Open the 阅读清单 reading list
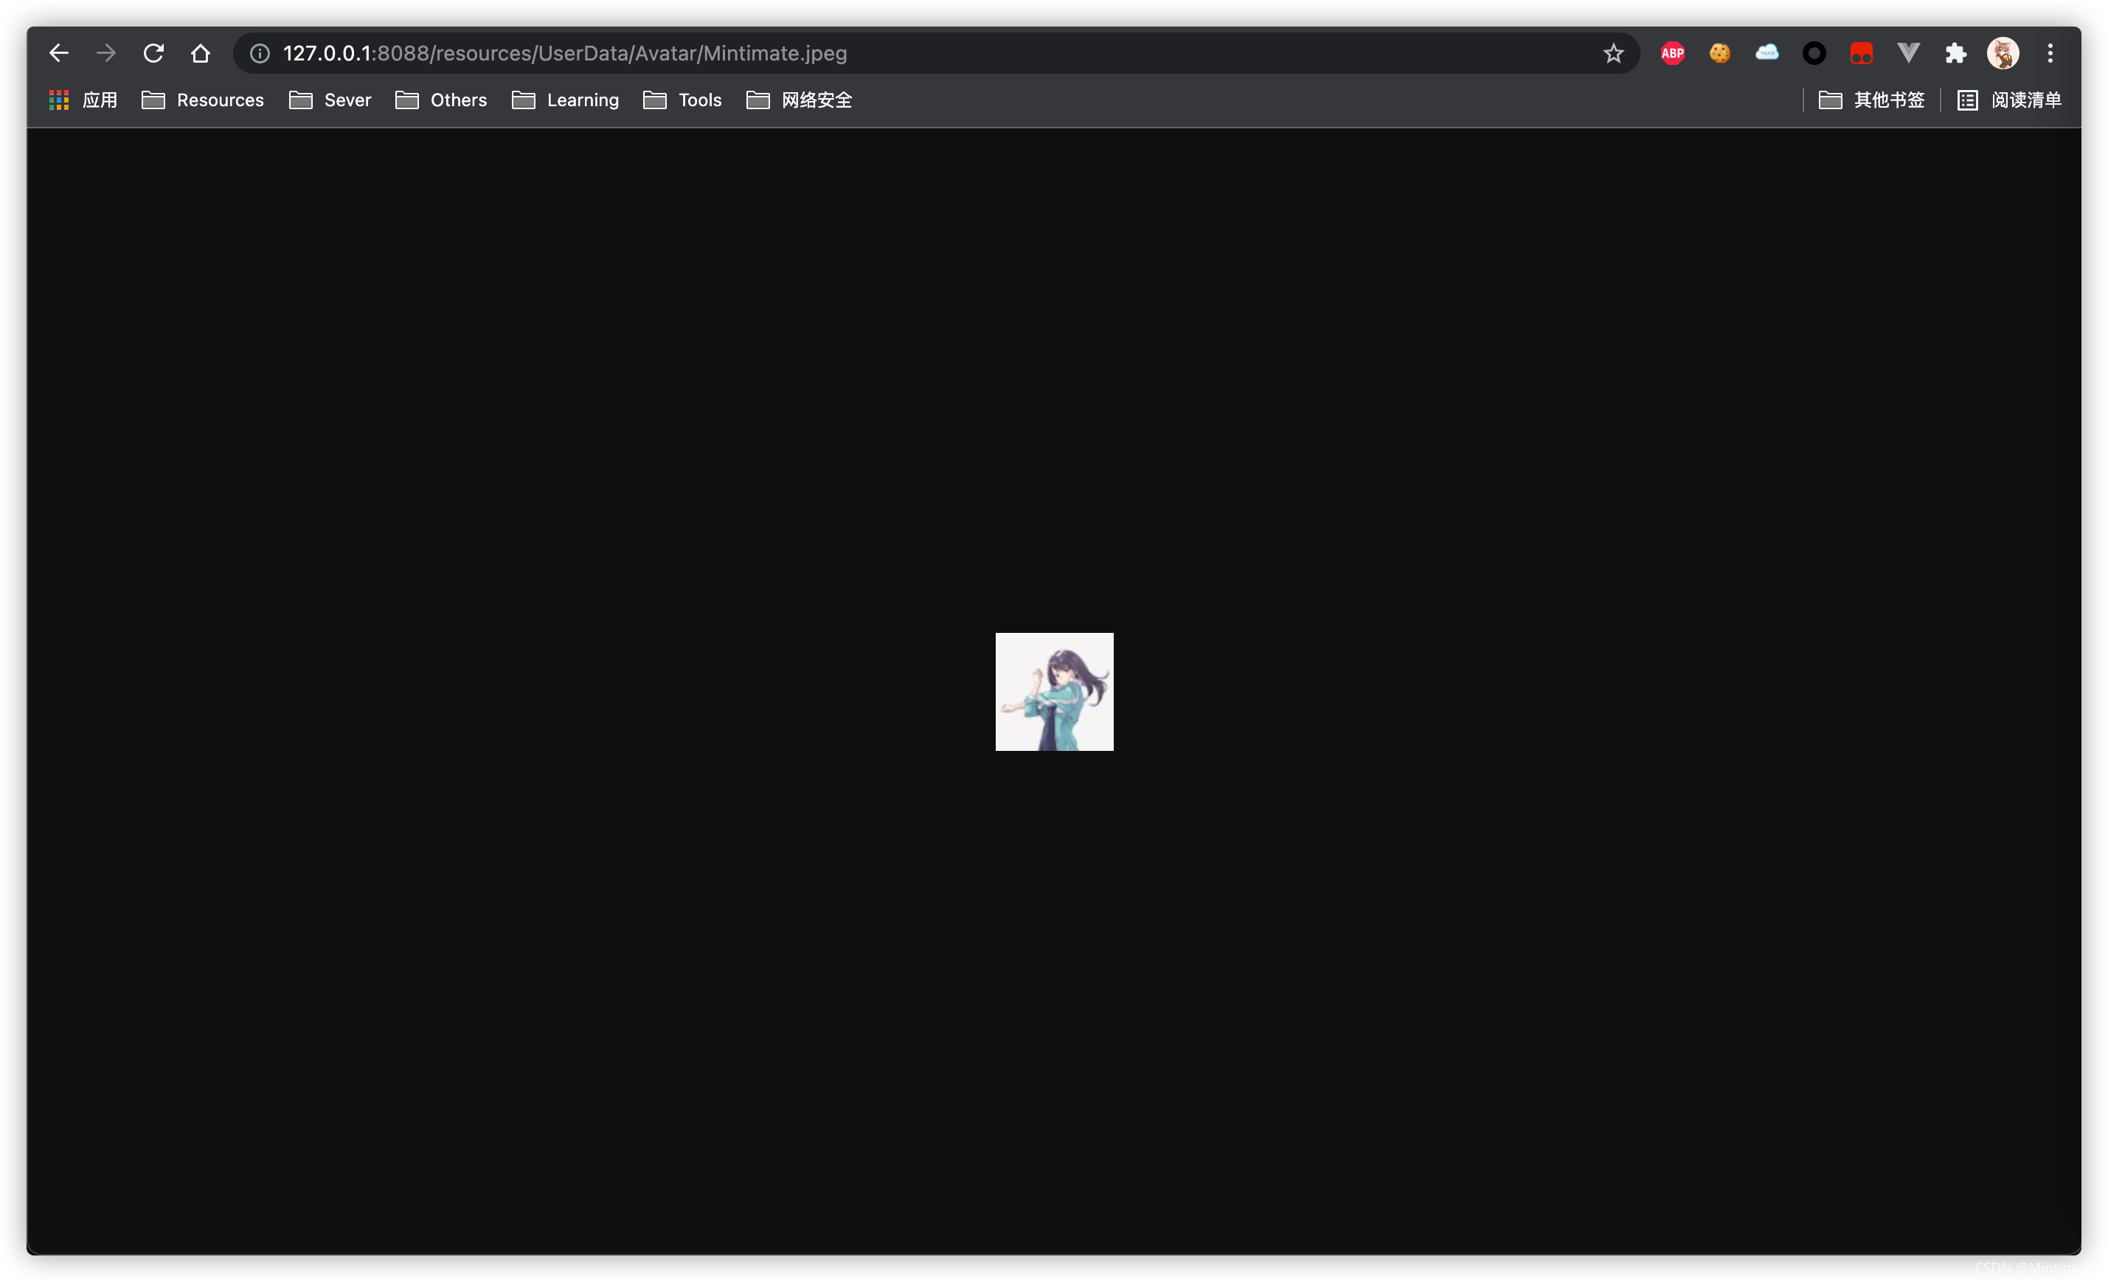2108x1282 pixels. click(x=2008, y=100)
